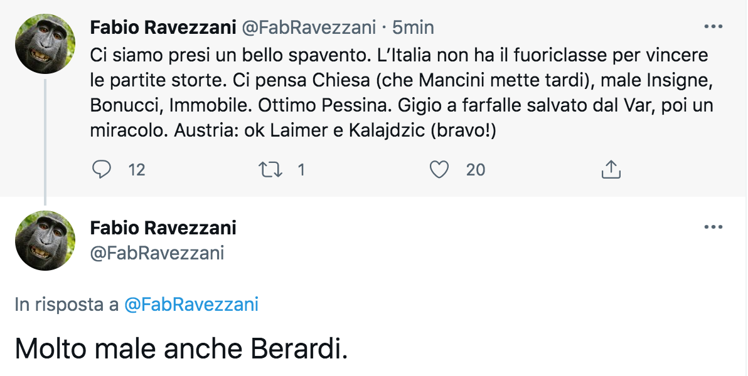The image size is (748, 376).
Task: Click the monkey avatar on the reply tweet
Action: pyautogui.click(x=46, y=241)
